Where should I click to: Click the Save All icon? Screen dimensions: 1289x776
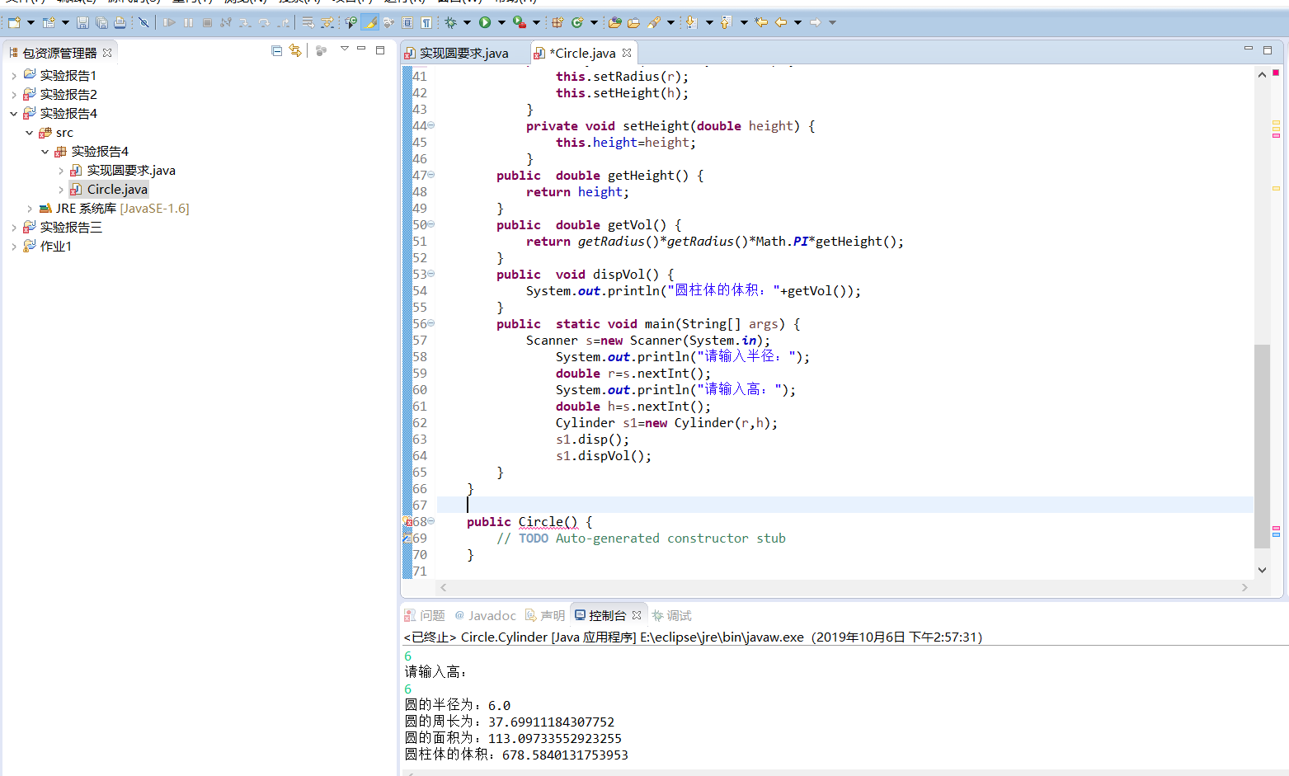click(x=101, y=22)
